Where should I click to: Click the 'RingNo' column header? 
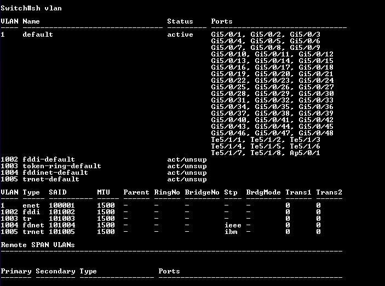click(167, 192)
